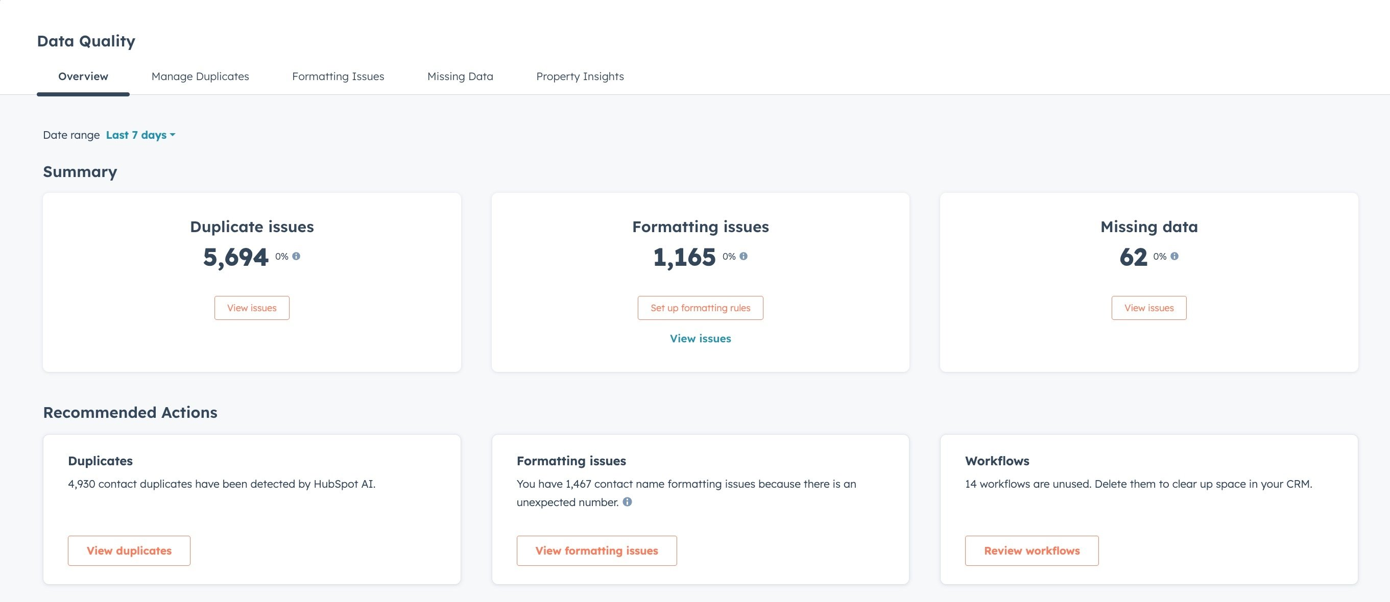The height and width of the screenshot is (602, 1390).
Task: Open the Formatting Issues tab
Action: 338,77
